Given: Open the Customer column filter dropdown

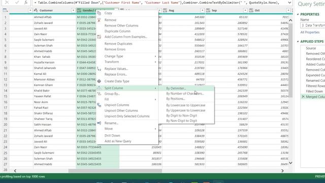Looking at the screenshot, I should 73,10.
